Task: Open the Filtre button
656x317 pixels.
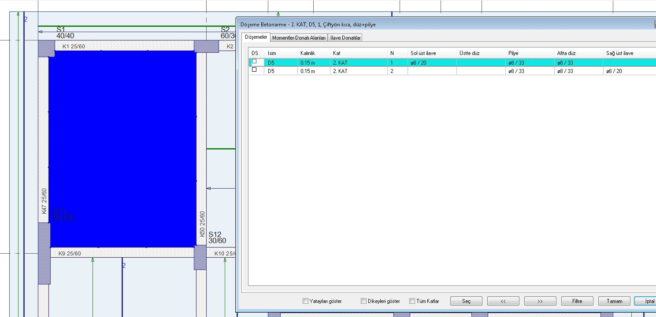Action: (x=577, y=301)
